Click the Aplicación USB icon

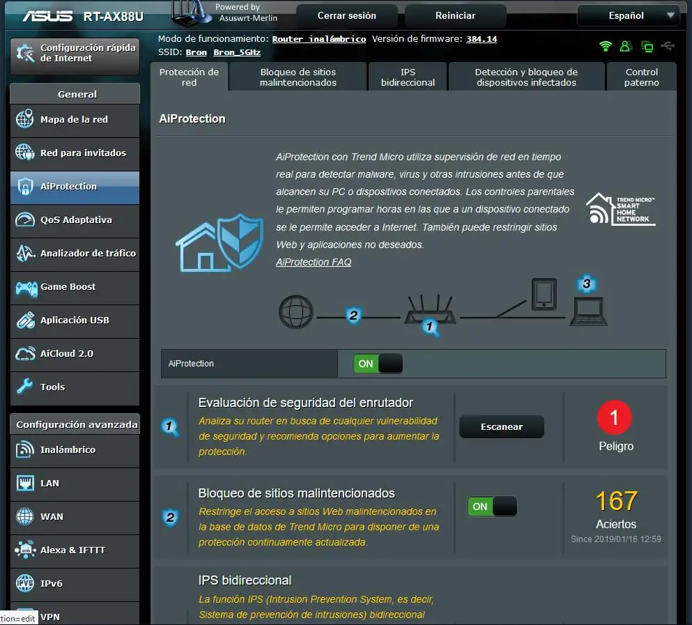[26, 321]
